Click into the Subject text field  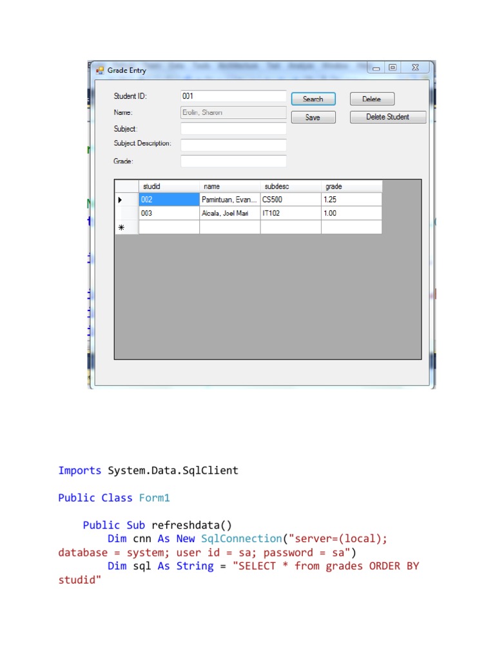[x=233, y=128]
